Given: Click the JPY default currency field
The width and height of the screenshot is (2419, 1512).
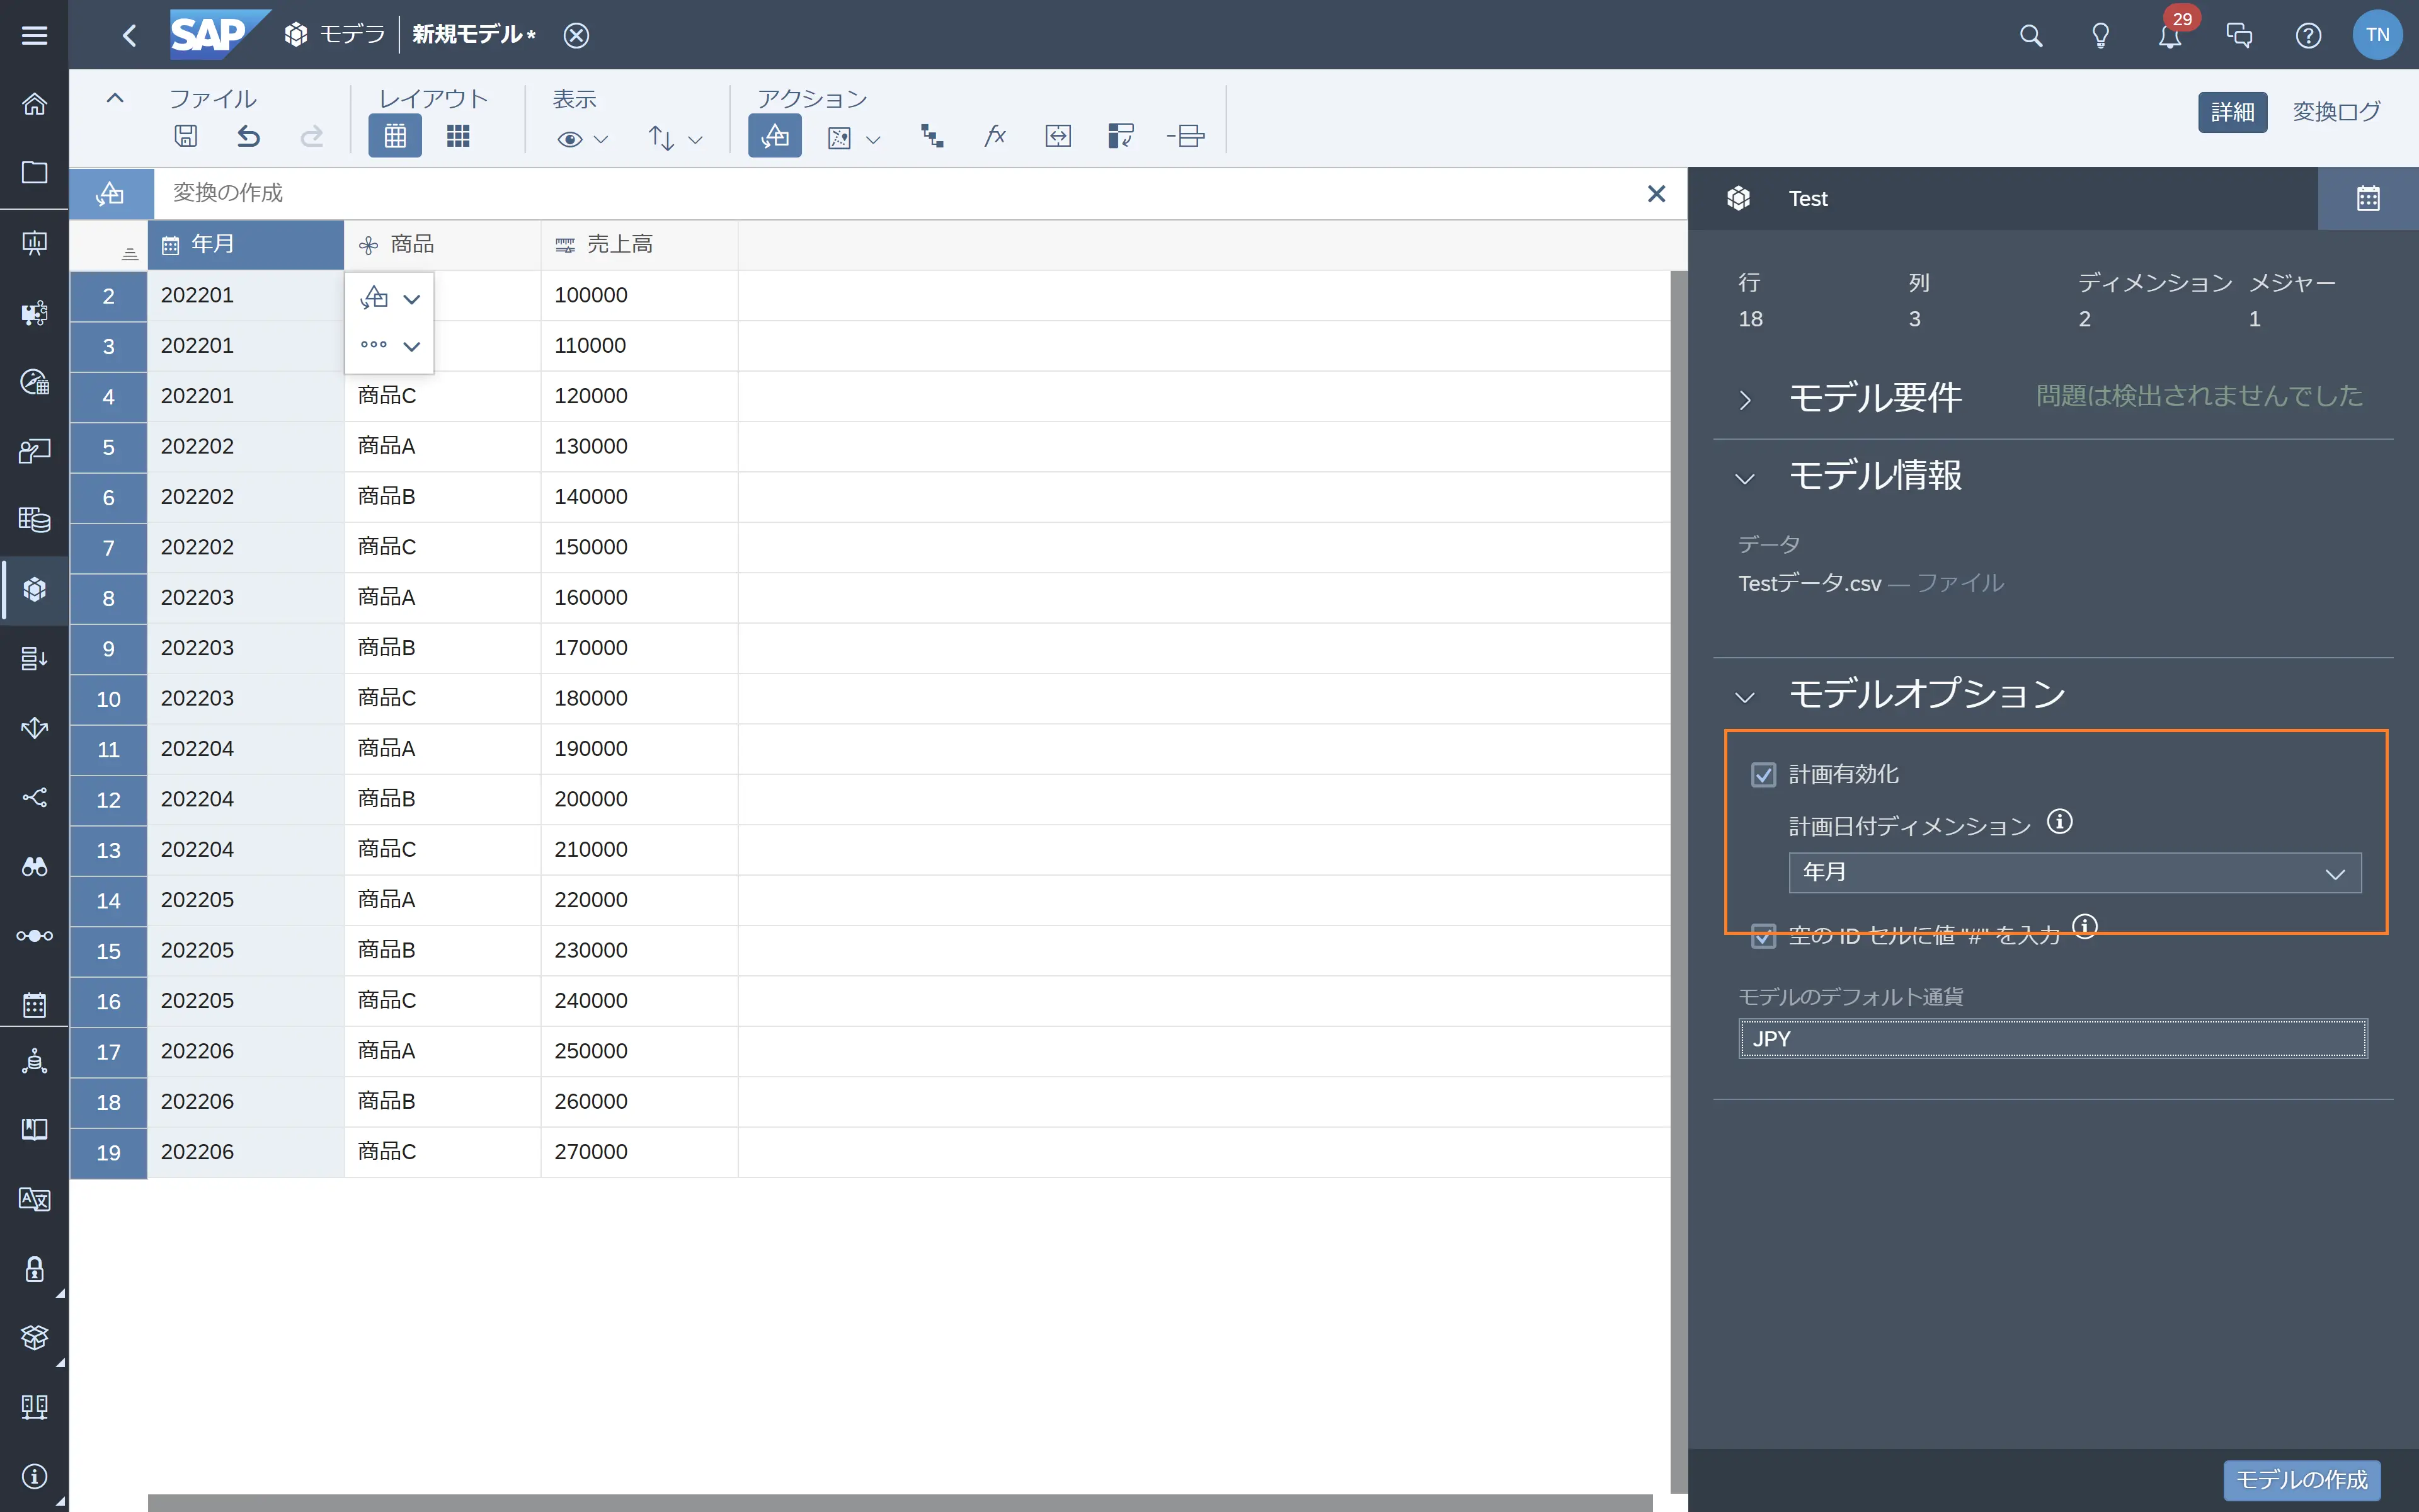Looking at the screenshot, I should [2053, 1039].
